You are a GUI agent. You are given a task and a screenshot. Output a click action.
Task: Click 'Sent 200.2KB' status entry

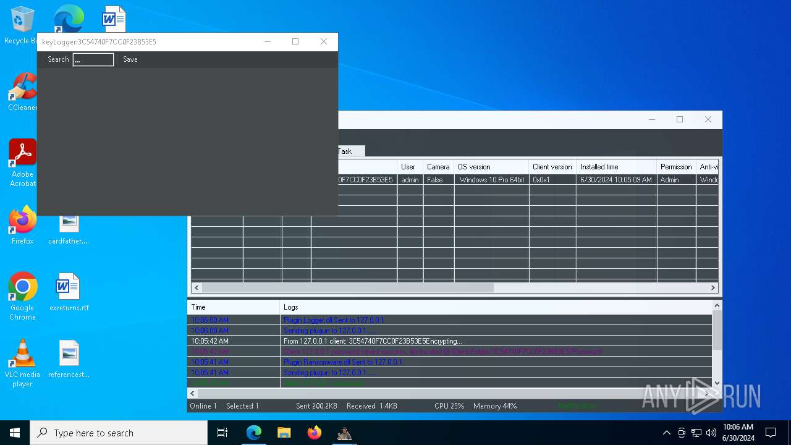tap(316, 406)
